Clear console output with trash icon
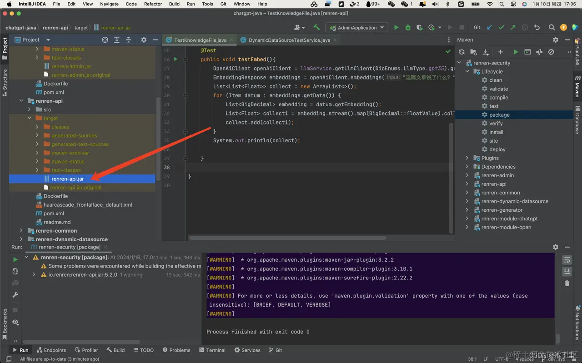The height and width of the screenshot is (363, 582). 567,283
